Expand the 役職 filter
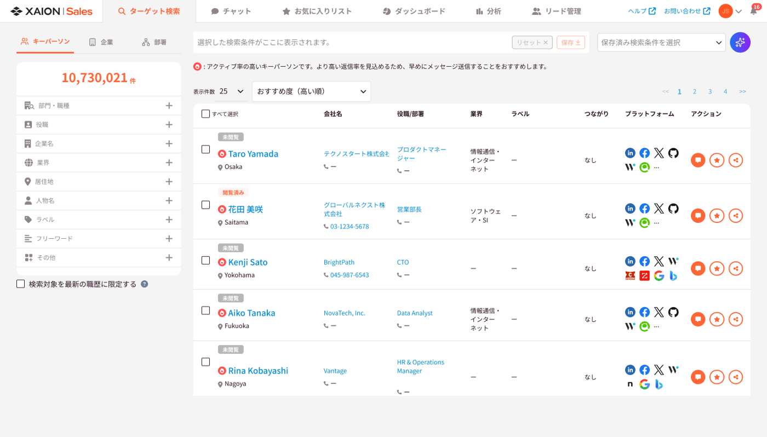Screen dimensions: 767x437 (99, 125)
